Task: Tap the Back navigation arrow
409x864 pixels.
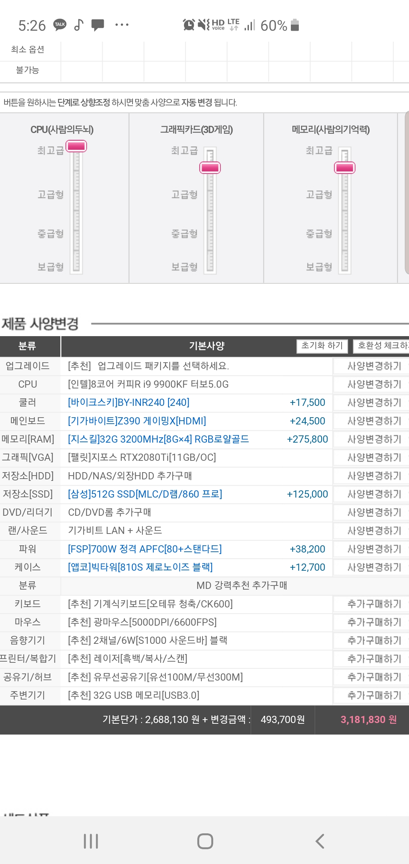Action: pyautogui.click(x=320, y=841)
